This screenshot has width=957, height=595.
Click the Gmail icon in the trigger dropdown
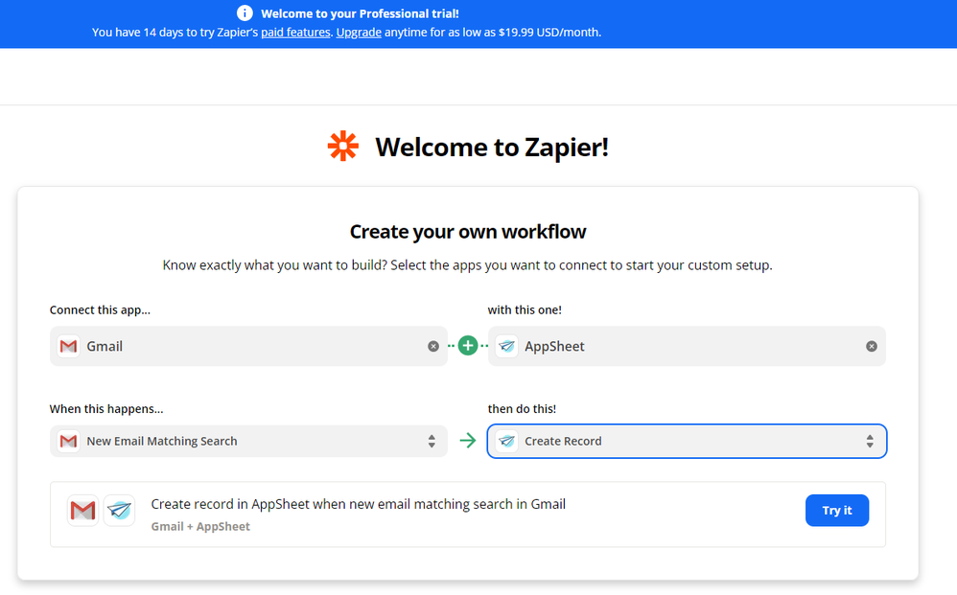(x=68, y=441)
